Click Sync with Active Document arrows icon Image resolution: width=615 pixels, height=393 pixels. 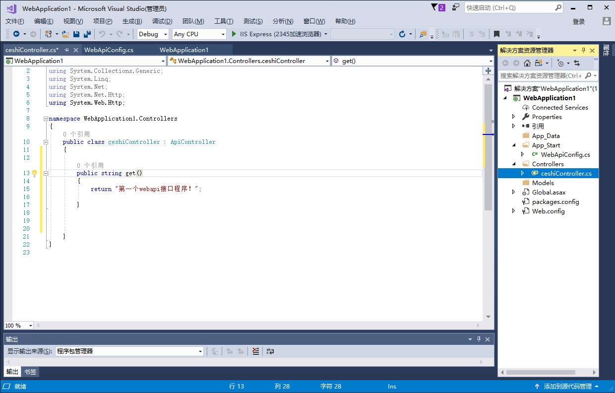[577, 63]
